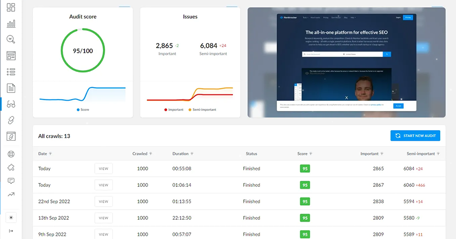The image size is (456, 239).
Task: Open the bulleted list icon in sidebar
Action: click(x=11, y=72)
